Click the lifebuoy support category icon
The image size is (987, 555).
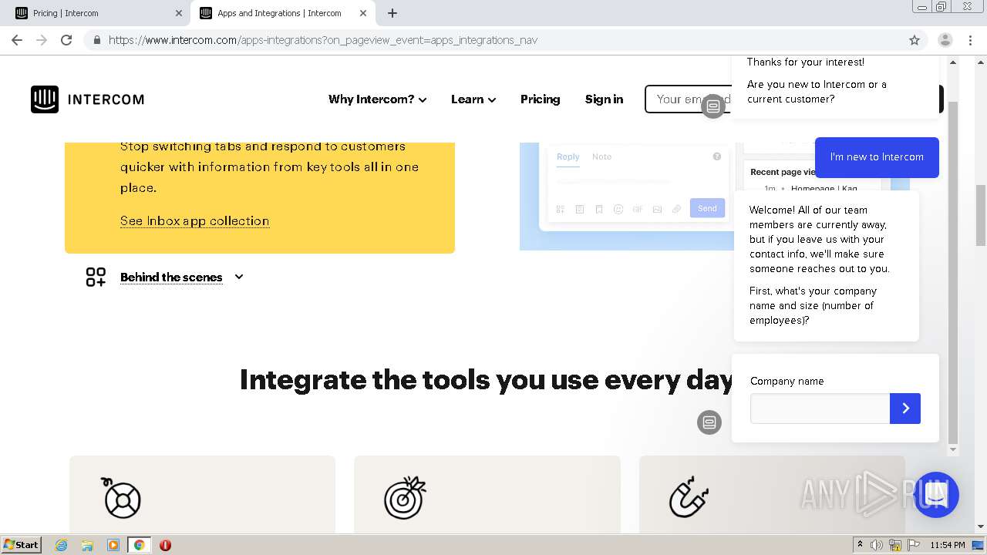122,497
